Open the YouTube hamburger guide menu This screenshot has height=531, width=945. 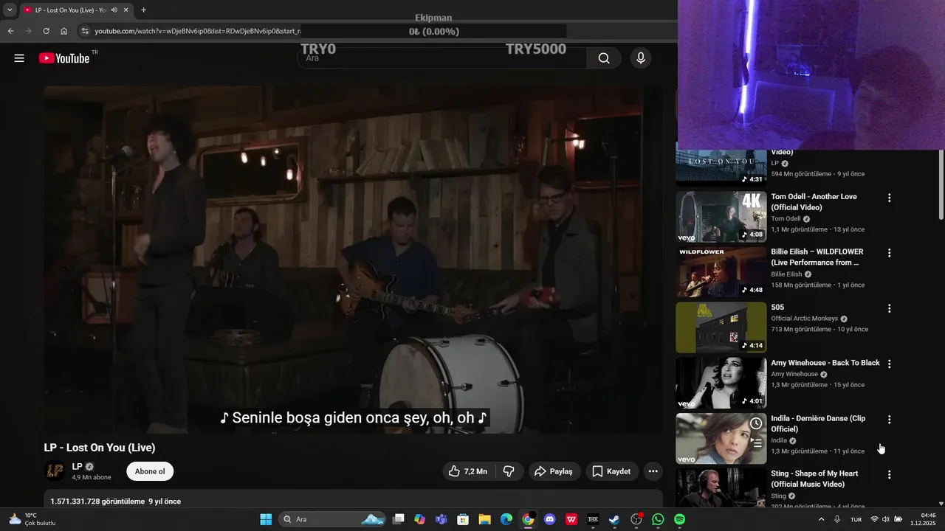[x=19, y=58]
